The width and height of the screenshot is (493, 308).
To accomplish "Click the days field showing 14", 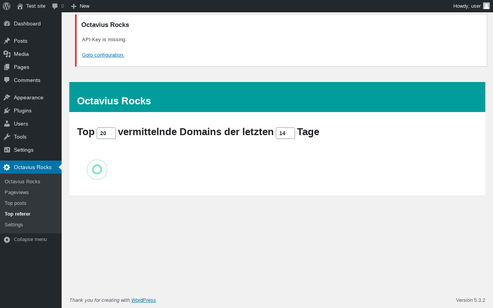I will (x=285, y=133).
